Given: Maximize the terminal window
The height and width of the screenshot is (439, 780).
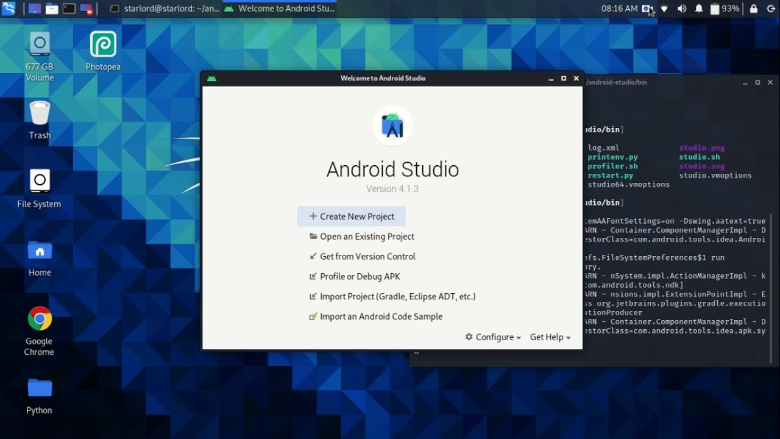Looking at the screenshot, I should [x=757, y=82].
